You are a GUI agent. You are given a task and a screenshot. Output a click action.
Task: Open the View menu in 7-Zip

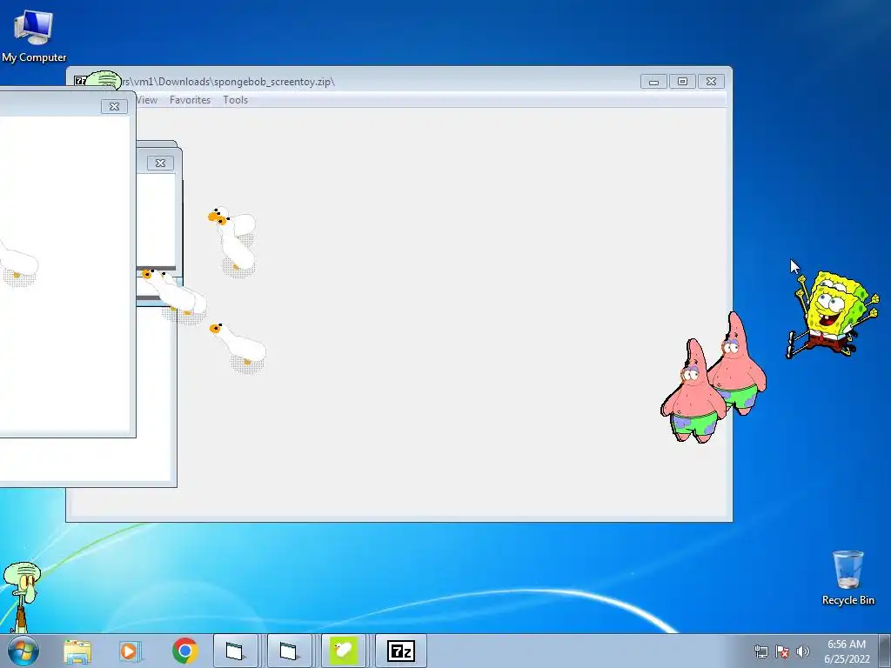[146, 100]
